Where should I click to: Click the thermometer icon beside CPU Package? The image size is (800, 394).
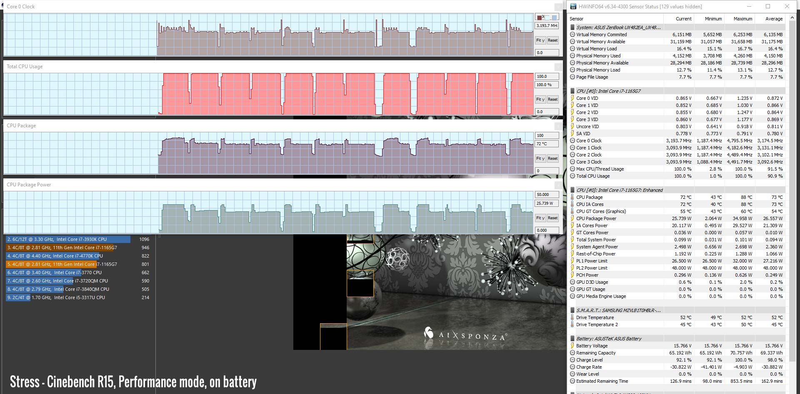pyautogui.click(x=572, y=197)
